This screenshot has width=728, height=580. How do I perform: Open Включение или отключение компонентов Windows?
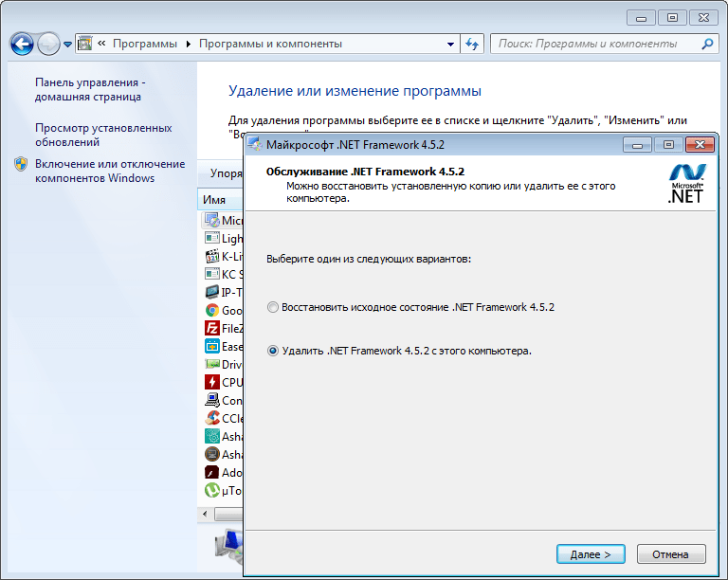pyautogui.click(x=110, y=171)
